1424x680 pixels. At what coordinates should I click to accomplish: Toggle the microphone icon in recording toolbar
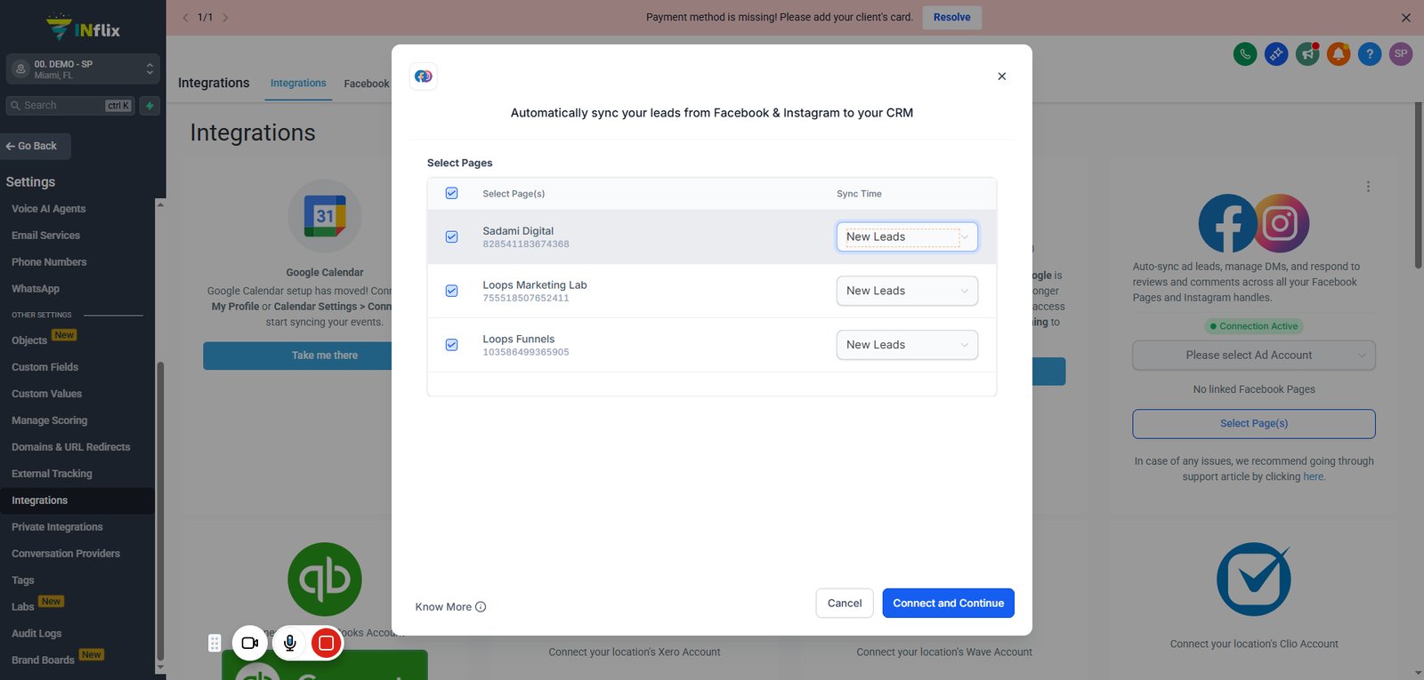(290, 643)
